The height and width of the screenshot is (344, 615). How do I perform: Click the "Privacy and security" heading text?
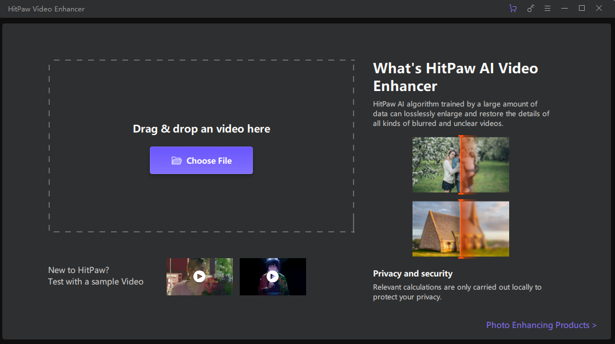click(412, 274)
